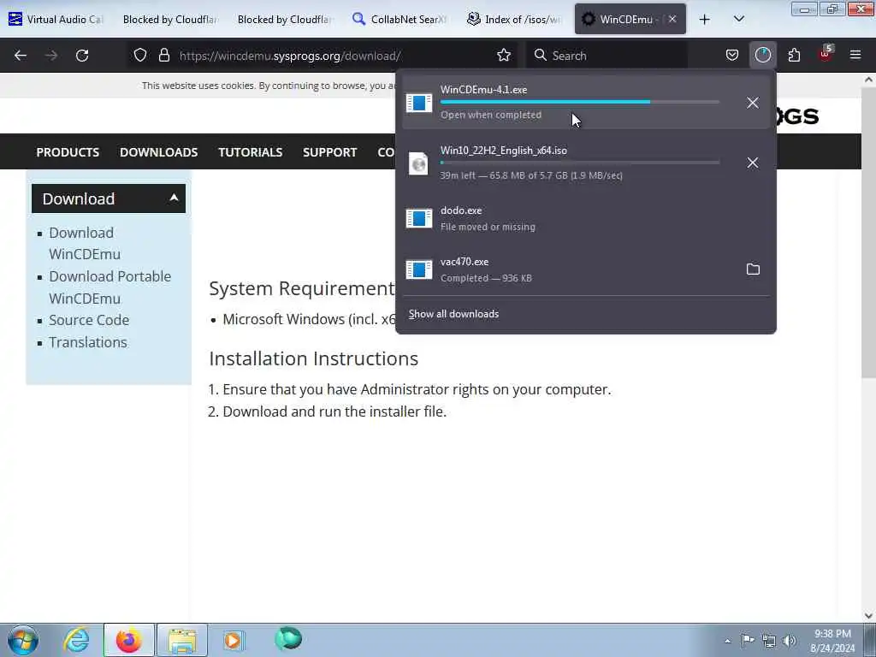Click the dodo.exe download entry name
Image resolution: width=876 pixels, height=657 pixels.
tap(461, 210)
